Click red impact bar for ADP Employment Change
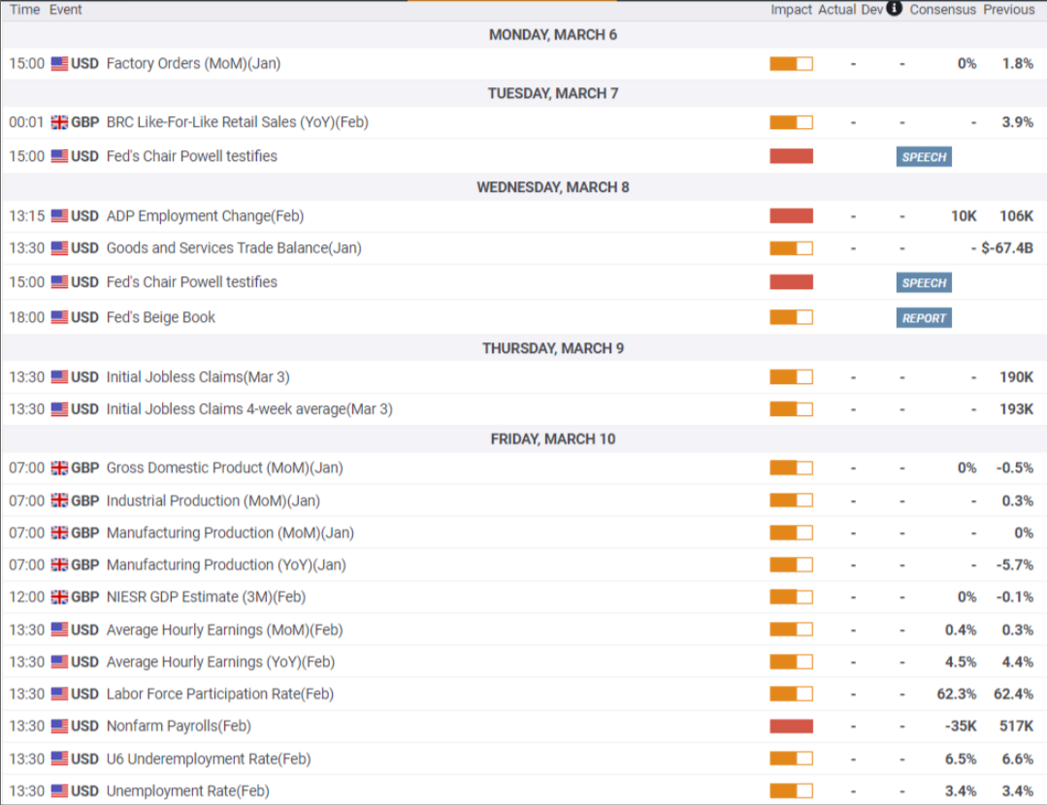Image resolution: width=1047 pixels, height=805 pixels. coord(791,216)
